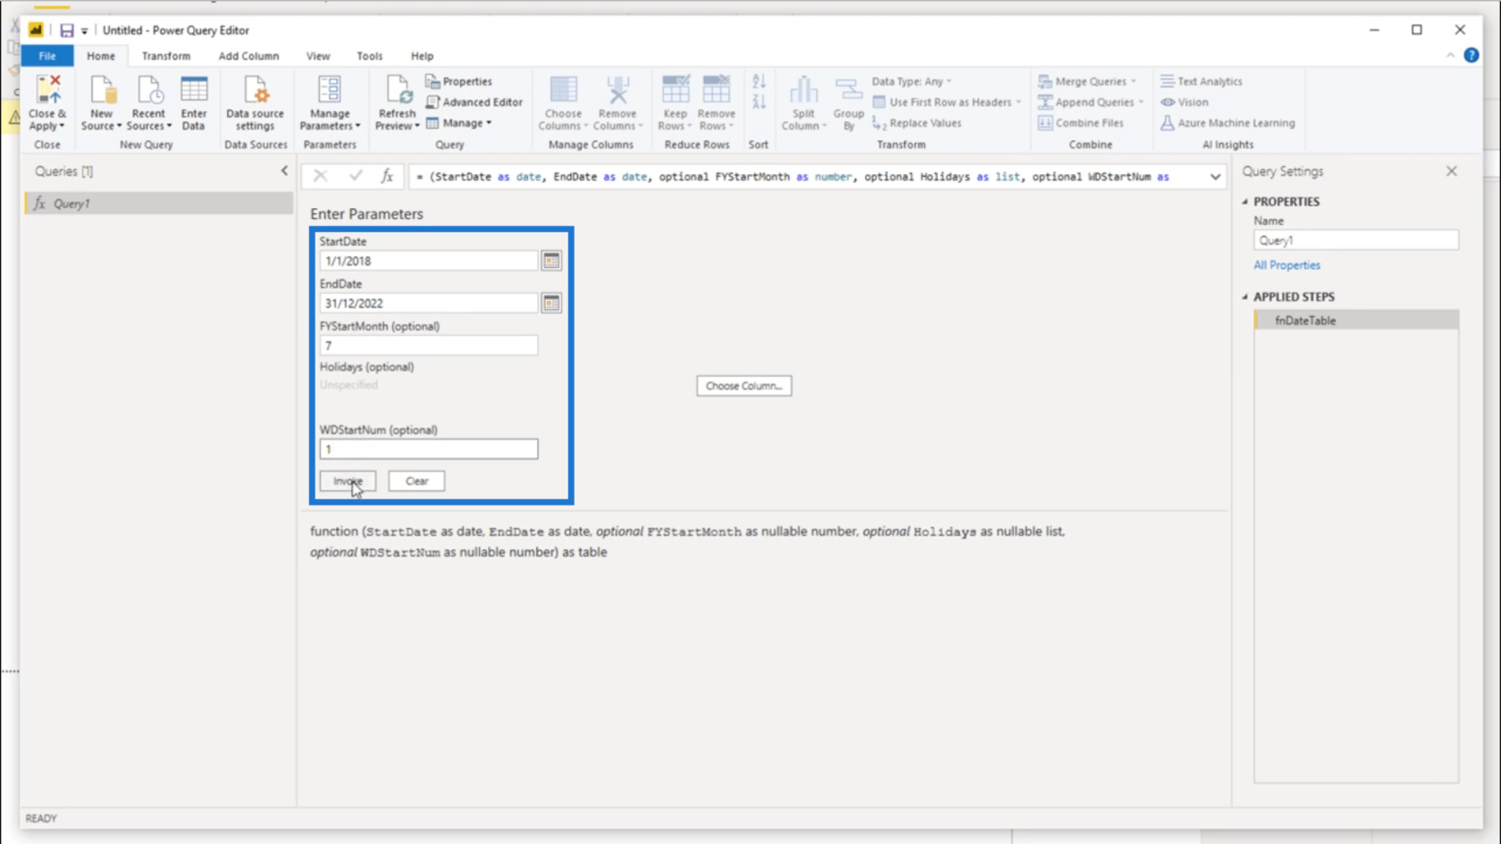Click the Save icon in title bar
Image resolution: width=1501 pixels, height=844 pixels.
click(66, 30)
